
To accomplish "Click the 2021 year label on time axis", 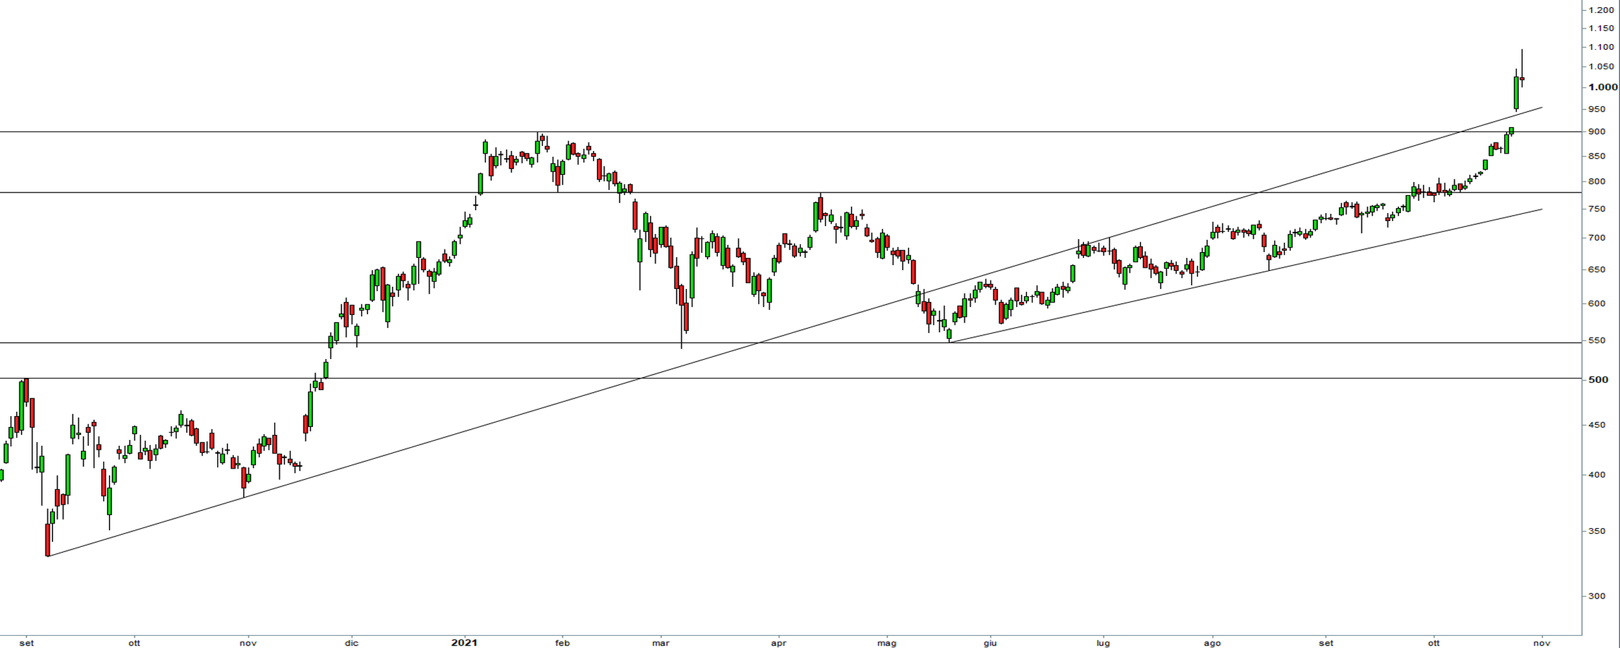I will click(x=464, y=643).
